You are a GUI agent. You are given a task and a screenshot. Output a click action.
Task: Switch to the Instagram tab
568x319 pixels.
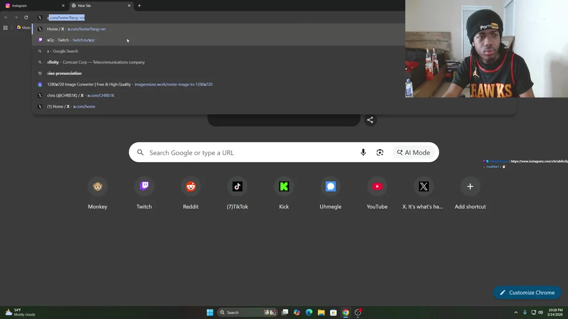pyautogui.click(x=33, y=6)
